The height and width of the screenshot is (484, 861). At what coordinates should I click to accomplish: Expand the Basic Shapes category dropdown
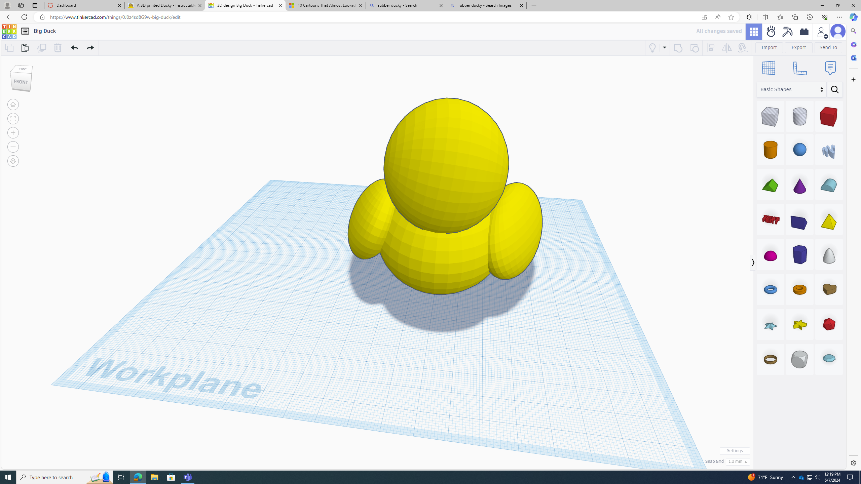point(791,89)
